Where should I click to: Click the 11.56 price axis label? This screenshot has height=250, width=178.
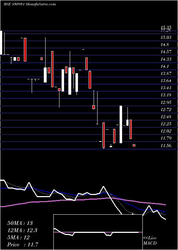click(166, 146)
